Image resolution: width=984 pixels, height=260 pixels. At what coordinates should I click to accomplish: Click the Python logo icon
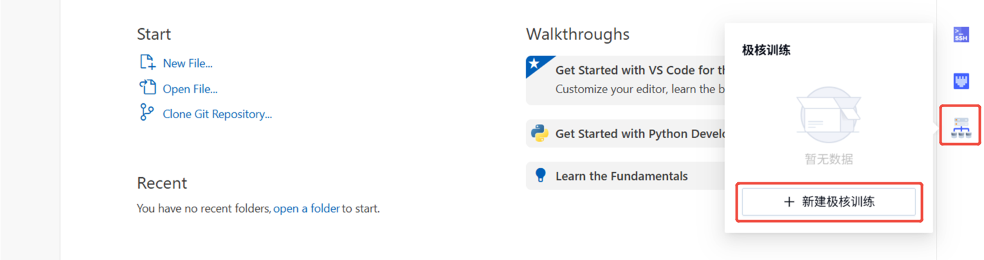pyautogui.click(x=539, y=133)
